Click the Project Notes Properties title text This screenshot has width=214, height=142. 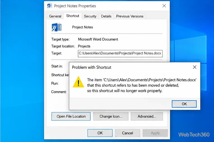click(x=75, y=6)
